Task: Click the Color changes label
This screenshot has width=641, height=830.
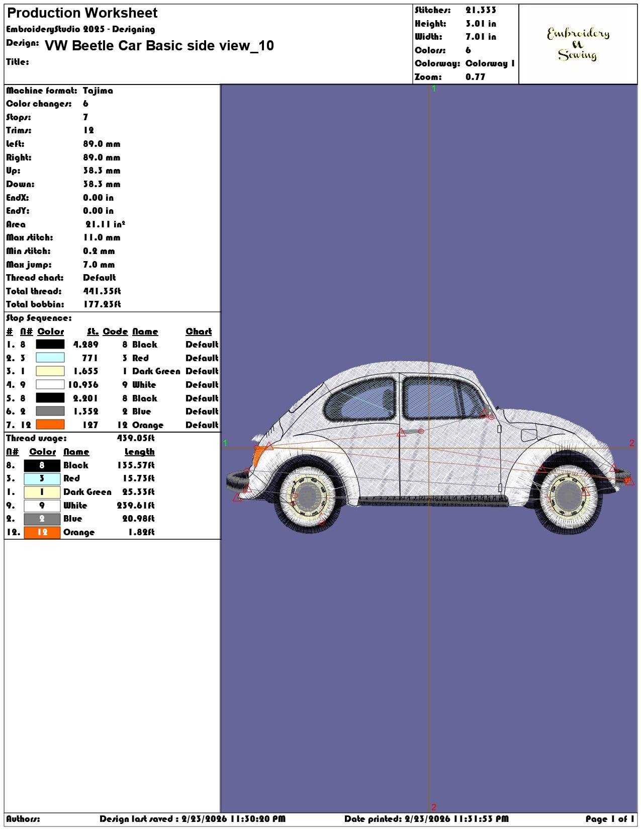Action: [x=39, y=104]
